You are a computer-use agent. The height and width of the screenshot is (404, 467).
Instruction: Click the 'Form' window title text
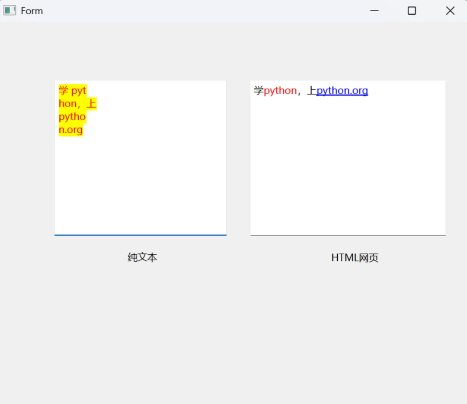pyautogui.click(x=32, y=11)
